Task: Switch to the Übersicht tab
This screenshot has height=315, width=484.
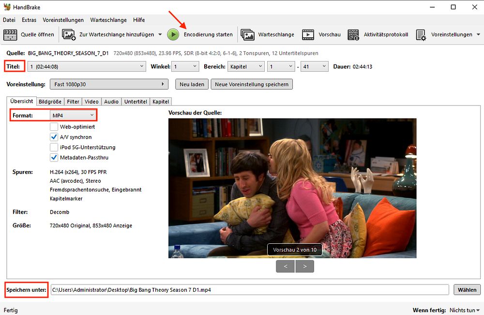Action: [x=22, y=101]
